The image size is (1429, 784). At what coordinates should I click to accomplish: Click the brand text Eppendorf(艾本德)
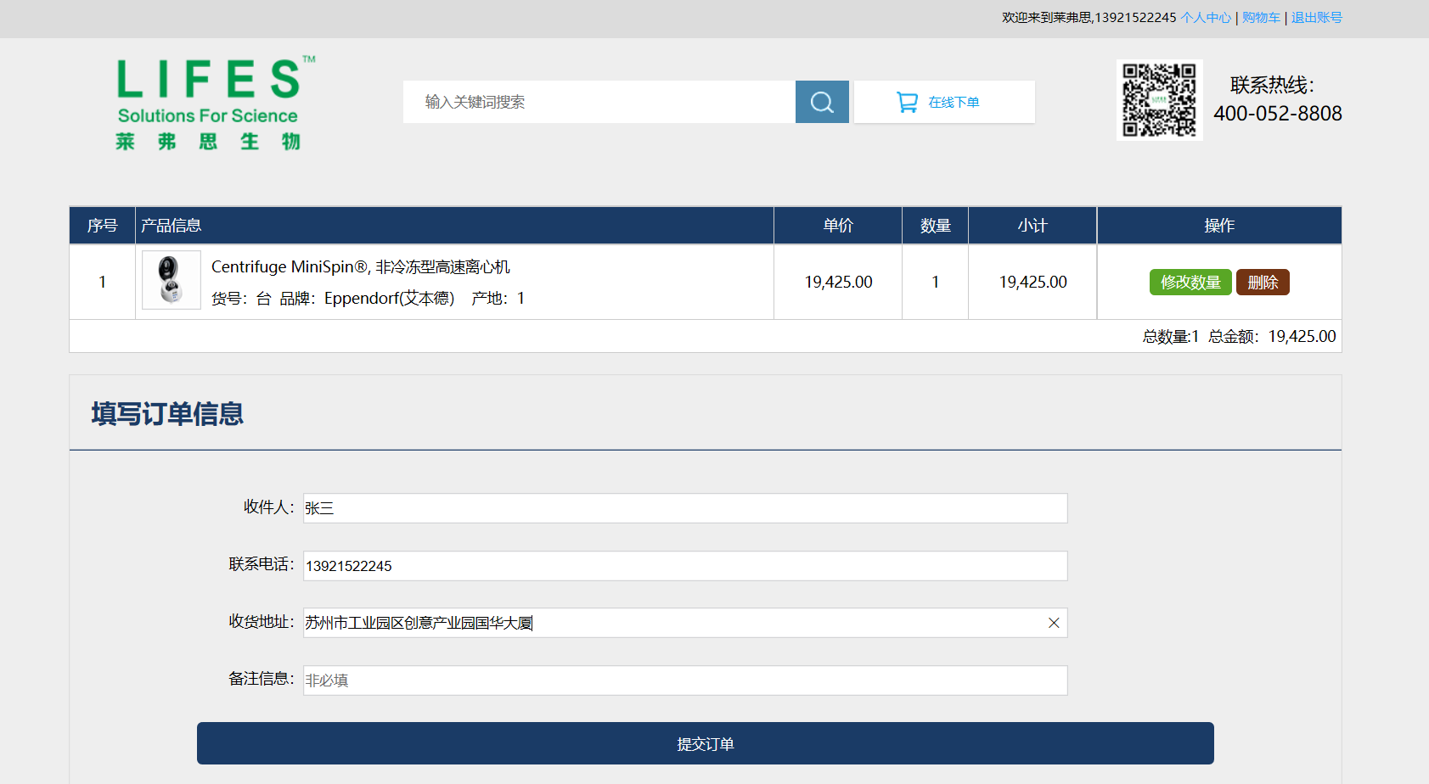(389, 299)
